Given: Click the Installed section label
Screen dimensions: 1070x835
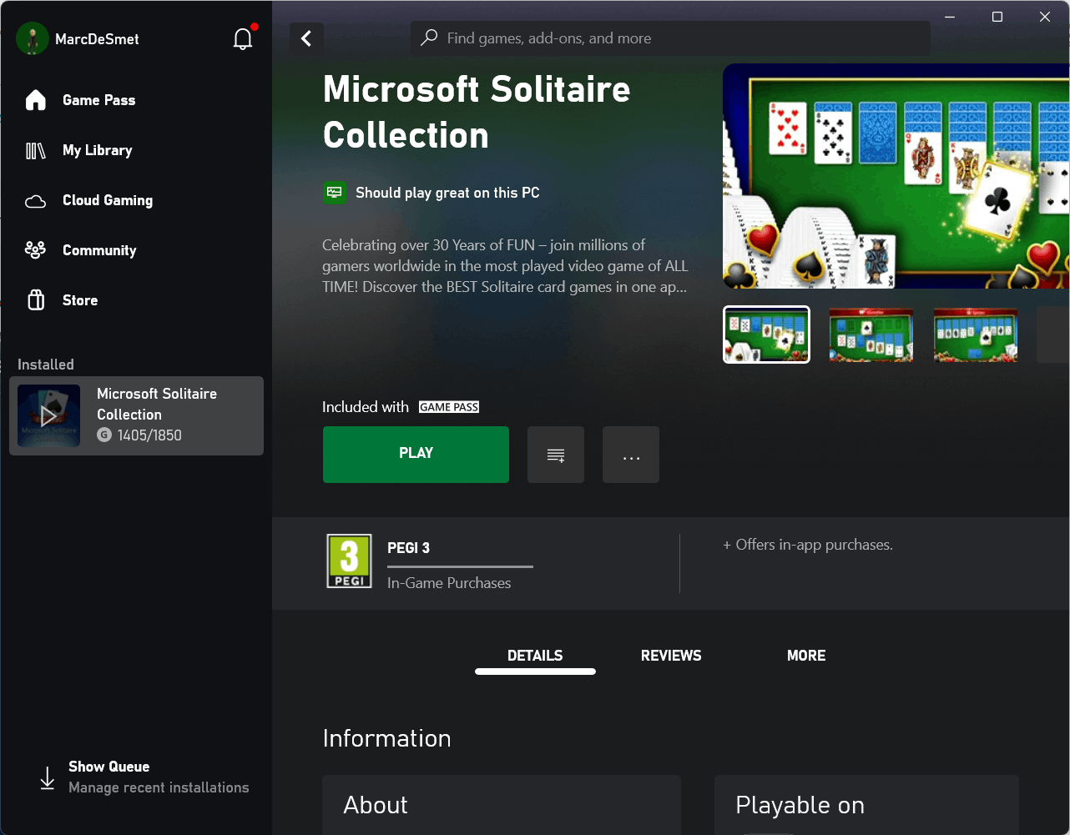Looking at the screenshot, I should [x=46, y=365].
